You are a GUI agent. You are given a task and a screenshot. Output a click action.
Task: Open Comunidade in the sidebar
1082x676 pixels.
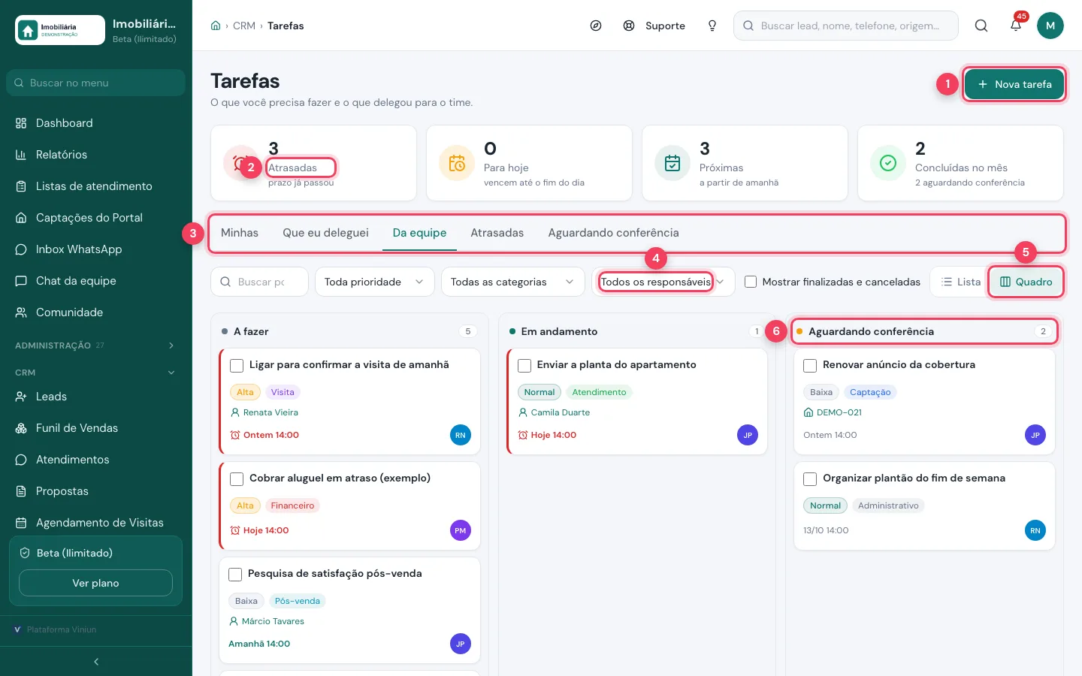(x=96, y=312)
